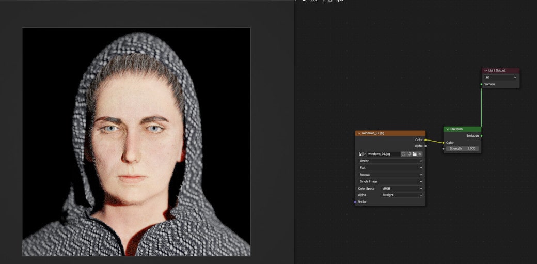The image size is (537, 264).
Task: Open the Light Output target dropdown set to All
Action: (500, 77)
